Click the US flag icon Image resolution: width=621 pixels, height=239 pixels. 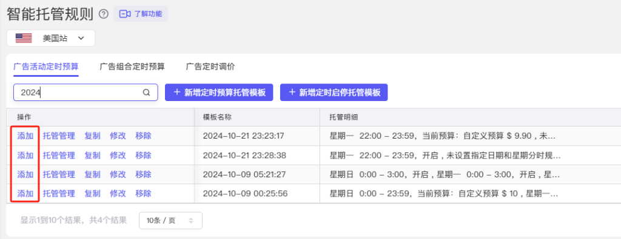[24, 38]
